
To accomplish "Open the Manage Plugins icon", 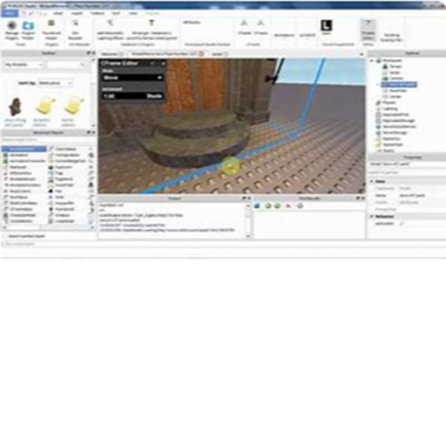I will (x=12, y=30).
